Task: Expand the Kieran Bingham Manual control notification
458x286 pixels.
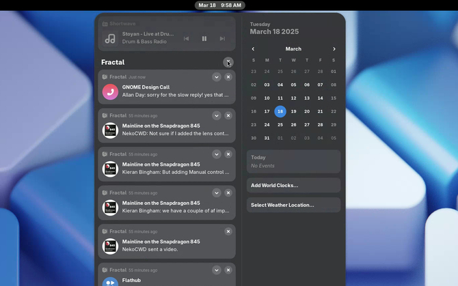Action: [217, 154]
